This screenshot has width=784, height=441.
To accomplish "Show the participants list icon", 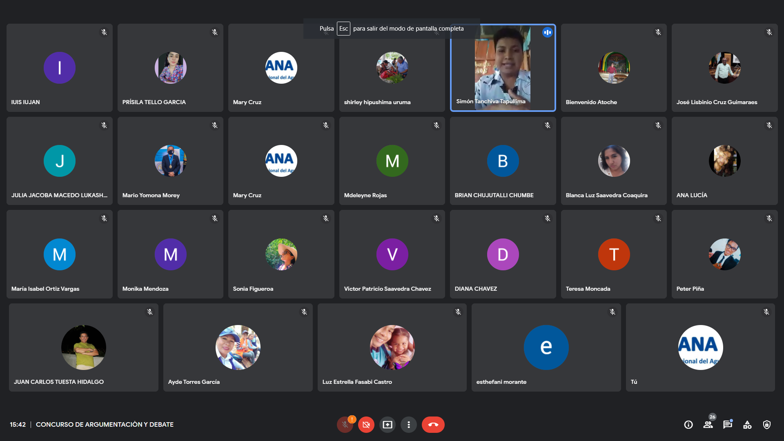I will tap(708, 425).
